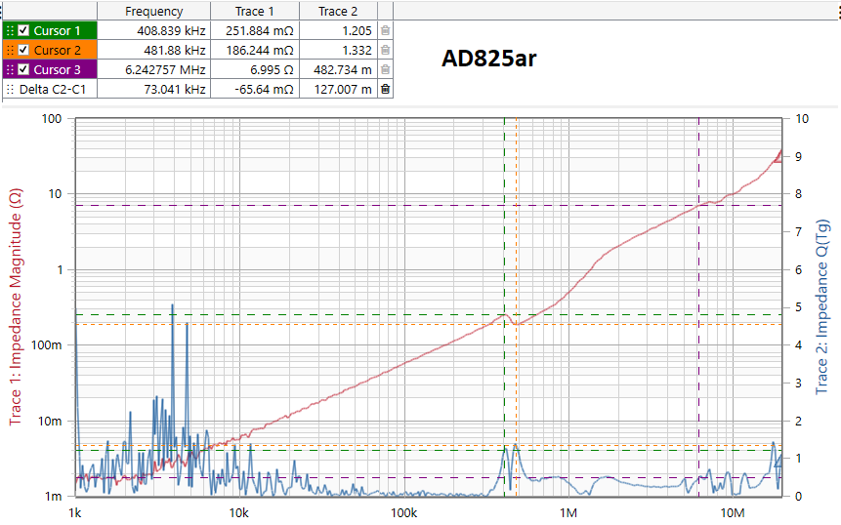Remove the Delta C2-C1 row via trash icon
The image size is (841, 525).
(385, 89)
